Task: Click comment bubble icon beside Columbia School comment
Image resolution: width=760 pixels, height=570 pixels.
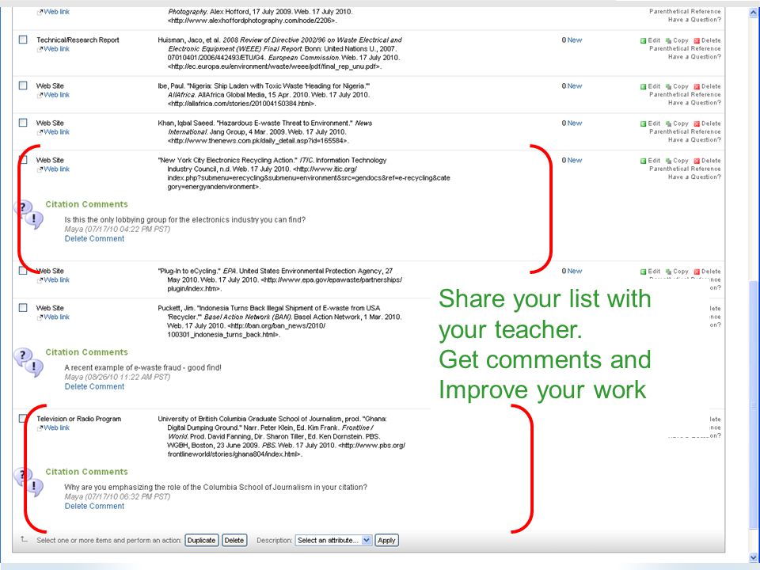Action: [28, 482]
